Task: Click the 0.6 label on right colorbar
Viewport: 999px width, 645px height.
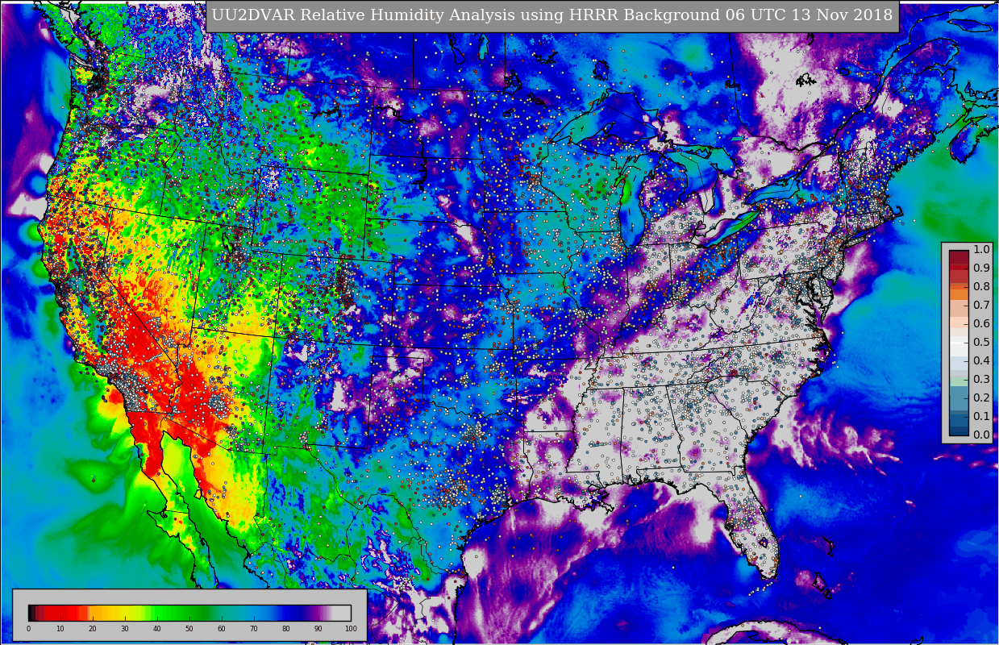Action: click(981, 323)
